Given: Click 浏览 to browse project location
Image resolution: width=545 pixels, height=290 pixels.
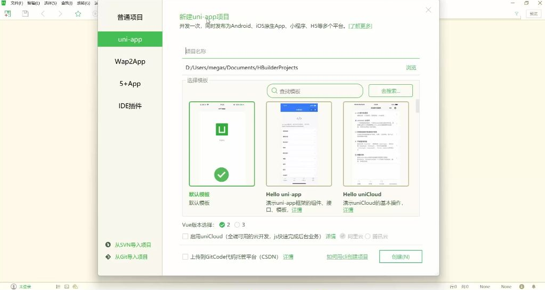Looking at the screenshot, I should pos(411,68).
